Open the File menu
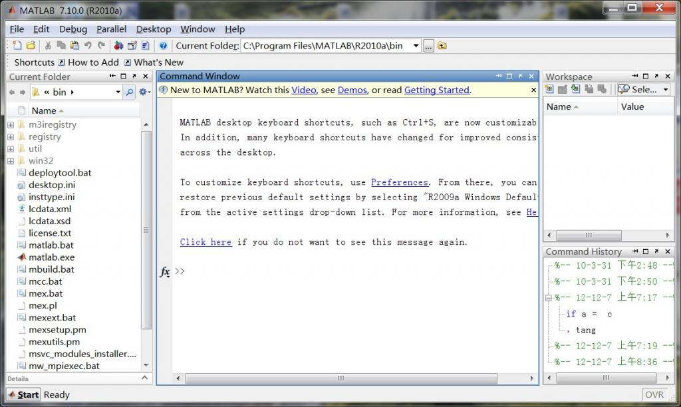This screenshot has height=407, width=681. click(x=17, y=29)
